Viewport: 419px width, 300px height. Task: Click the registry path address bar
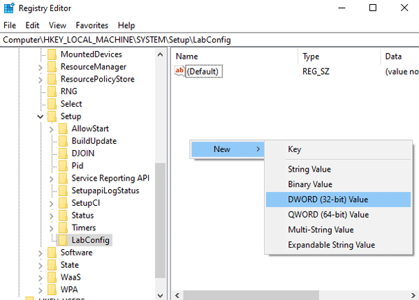tap(209, 40)
